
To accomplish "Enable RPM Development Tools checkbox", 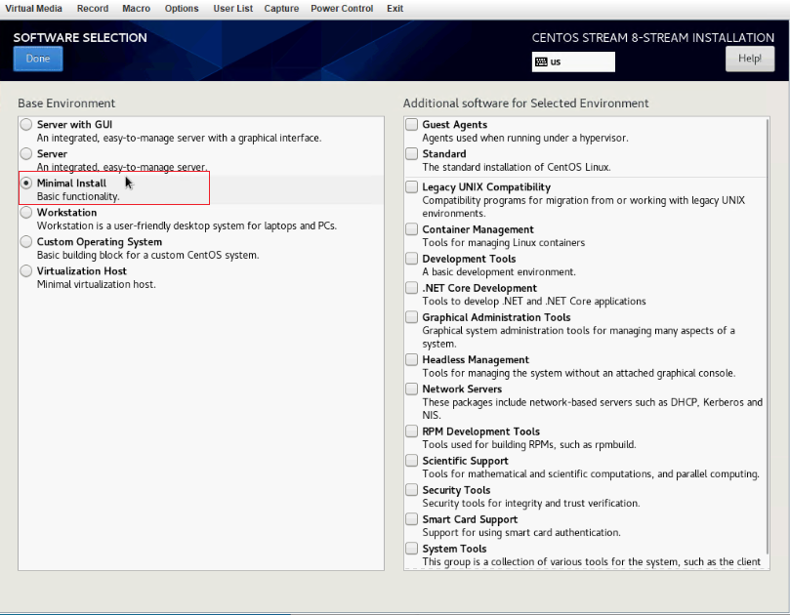I will pos(412,430).
